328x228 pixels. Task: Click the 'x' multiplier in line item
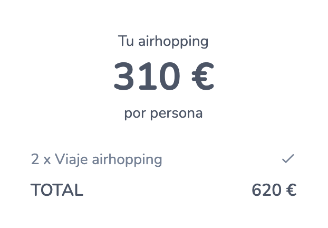click(47, 161)
